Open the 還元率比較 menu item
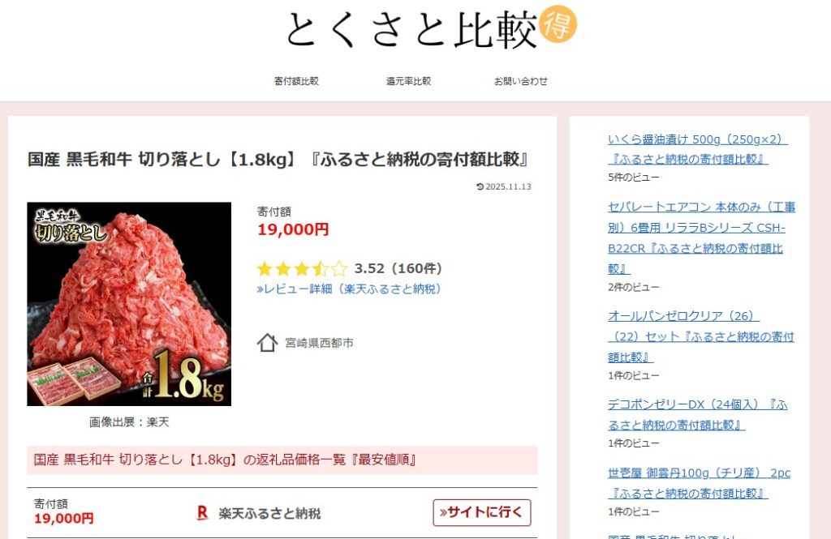Screen dimensions: 831x539 409,81
